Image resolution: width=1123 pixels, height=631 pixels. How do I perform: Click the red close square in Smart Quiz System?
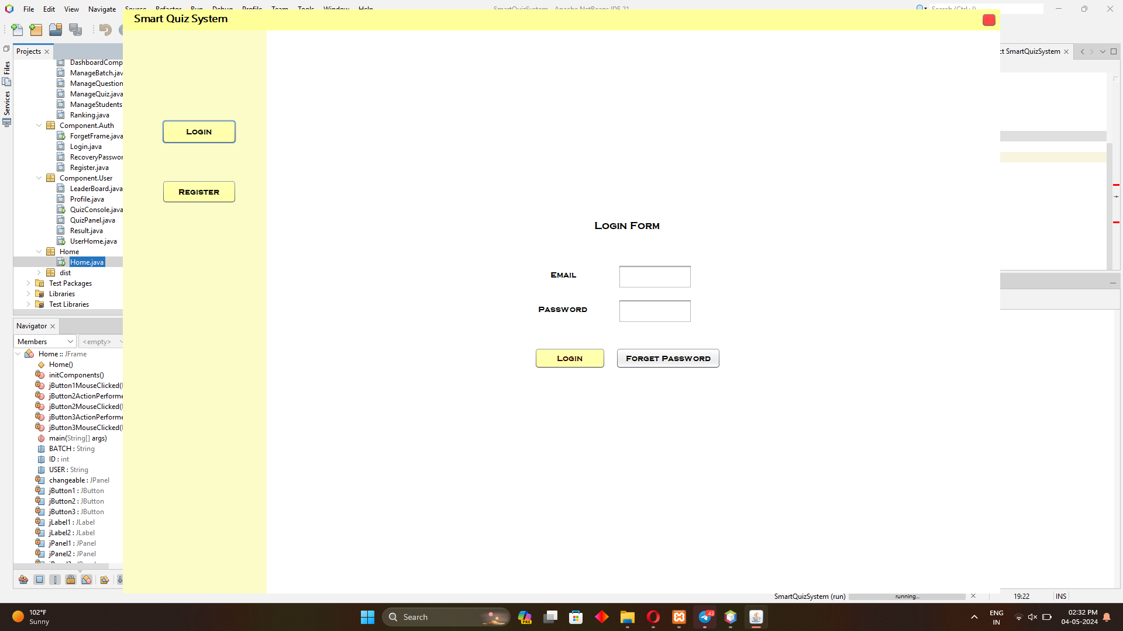click(x=988, y=20)
